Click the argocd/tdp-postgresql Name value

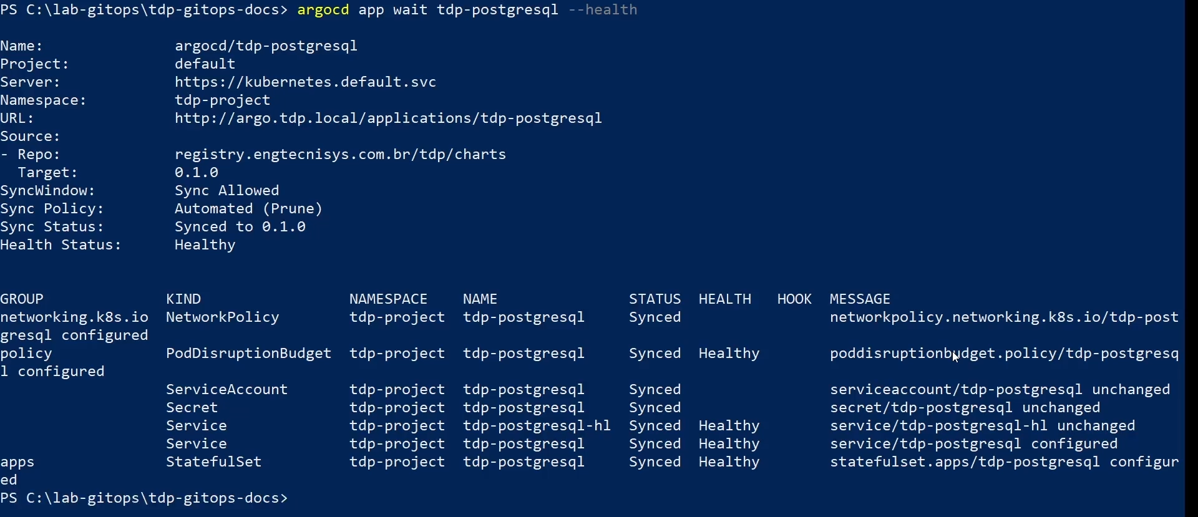point(266,46)
